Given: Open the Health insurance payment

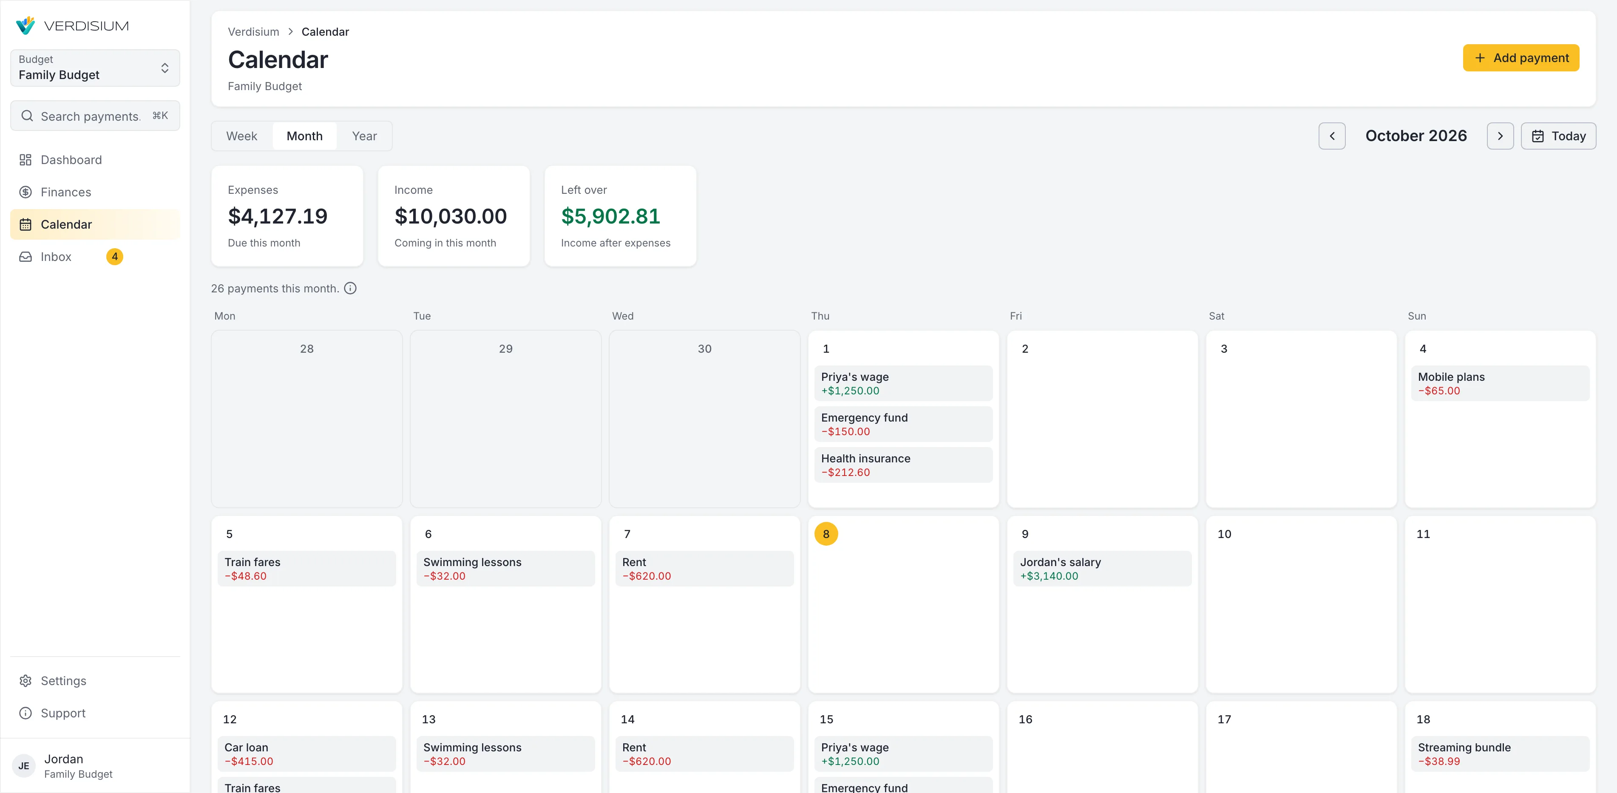Looking at the screenshot, I should tap(903, 465).
